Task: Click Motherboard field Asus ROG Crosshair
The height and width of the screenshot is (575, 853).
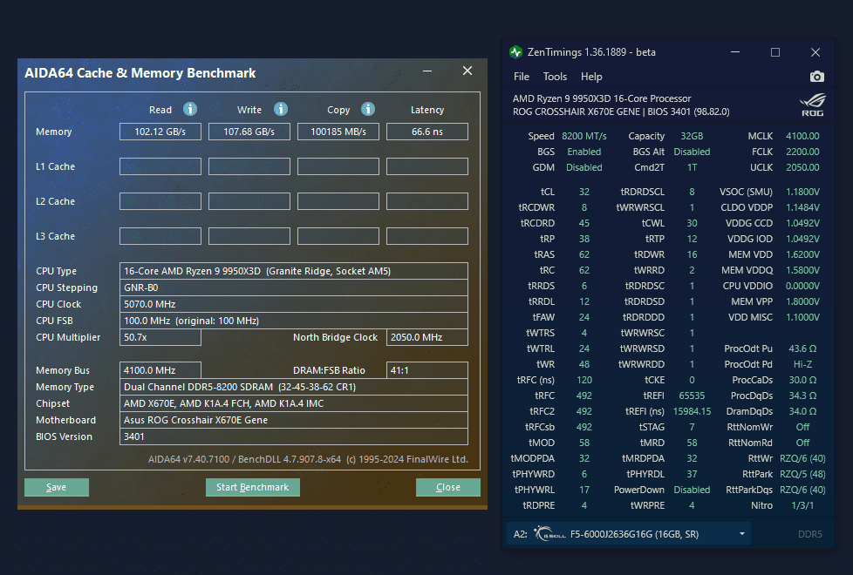Action: click(x=294, y=420)
